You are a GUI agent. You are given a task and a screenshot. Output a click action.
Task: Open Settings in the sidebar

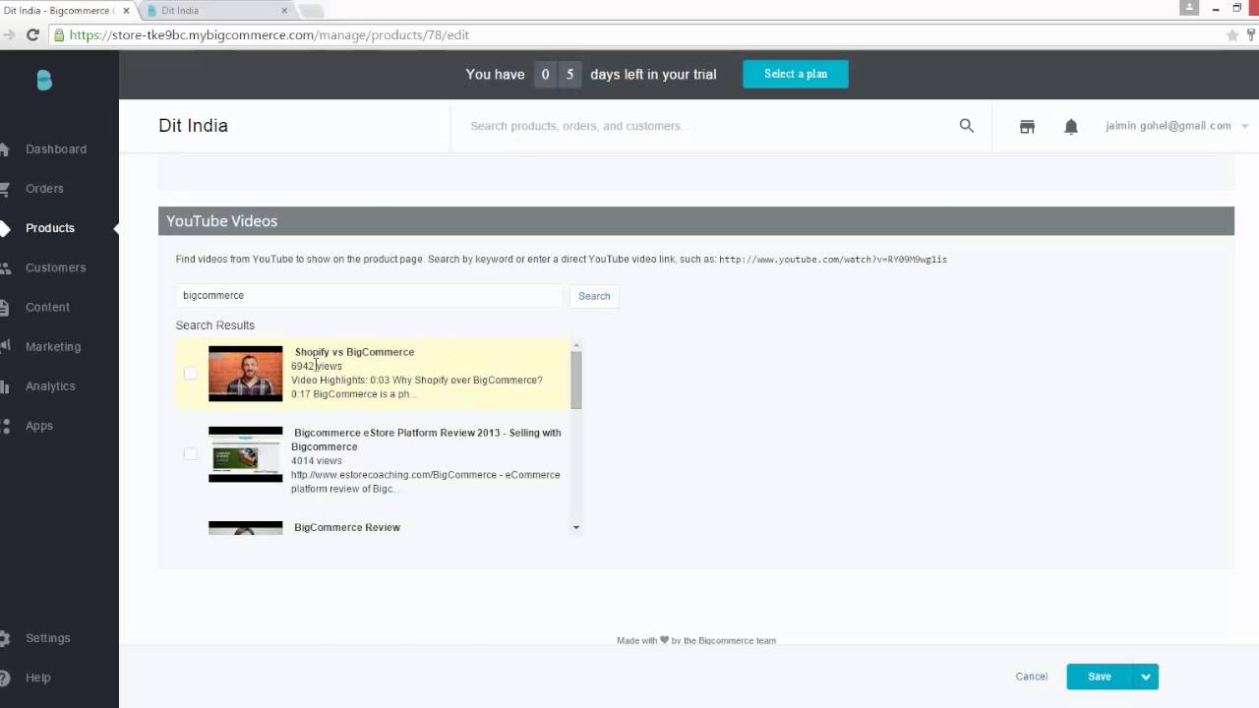(x=47, y=638)
